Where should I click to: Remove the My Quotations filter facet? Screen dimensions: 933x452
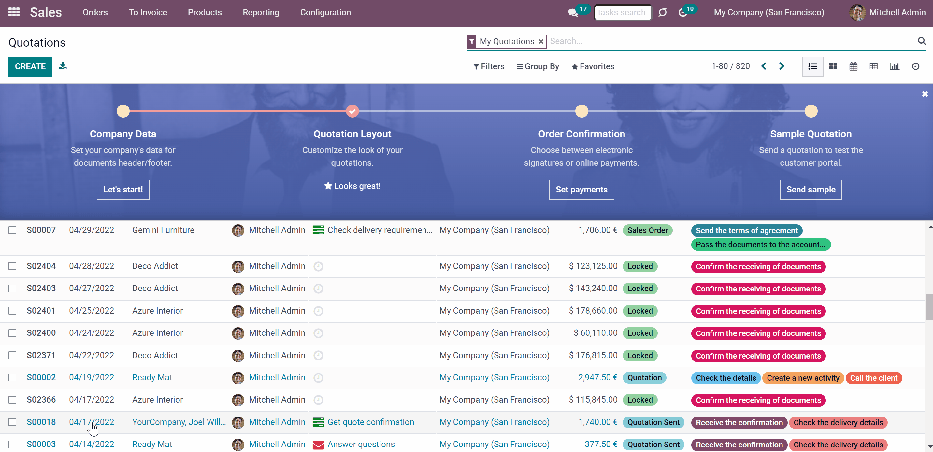tap(541, 41)
